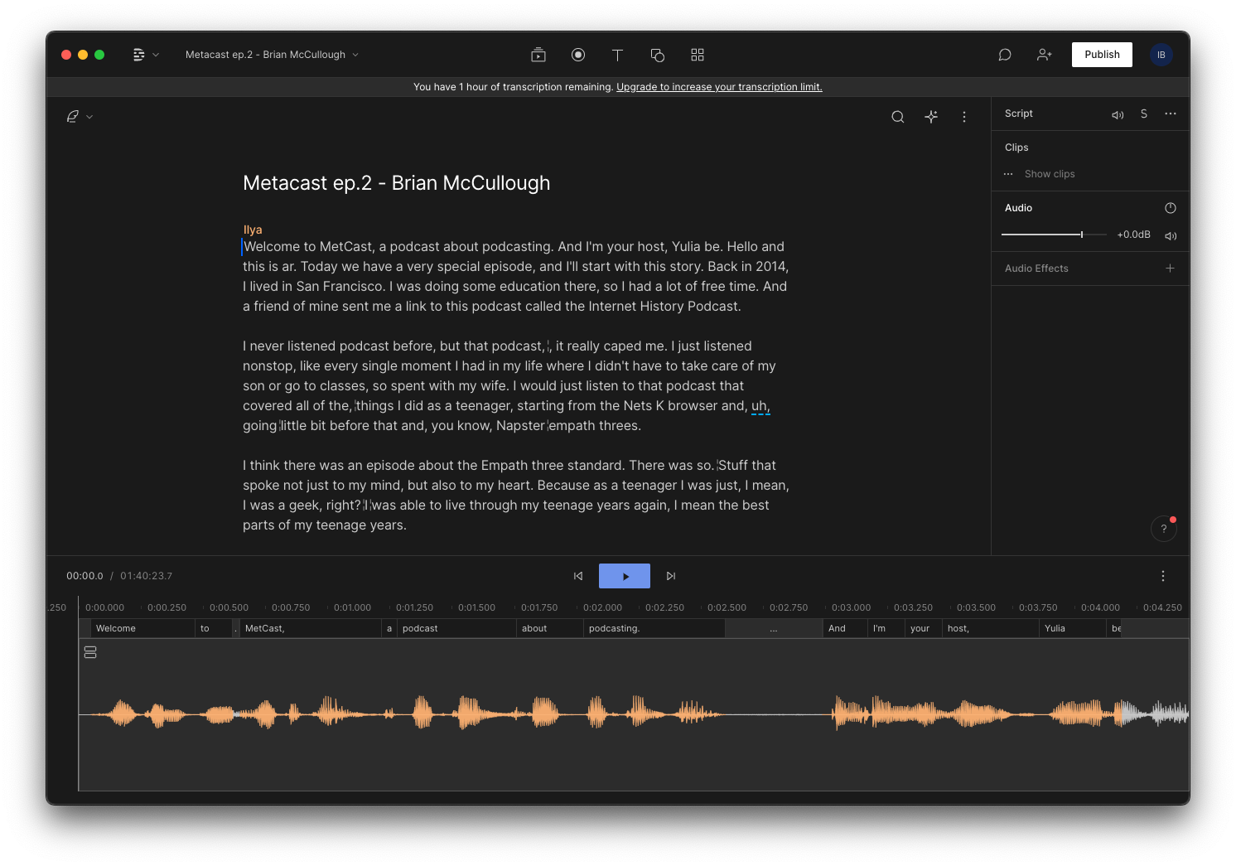The image size is (1236, 866).
Task: Skip to previous with back button
Action: coord(578,576)
